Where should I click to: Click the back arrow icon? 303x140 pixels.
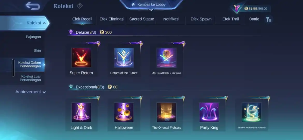coord(33,6)
